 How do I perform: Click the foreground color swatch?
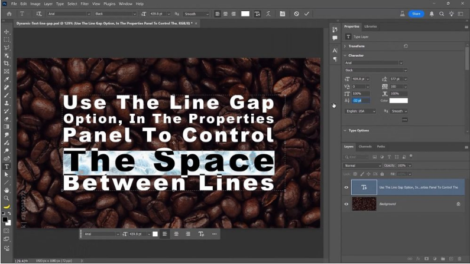click(5, 219)
